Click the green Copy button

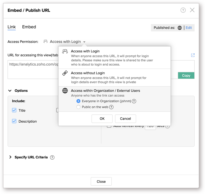(186, 75)
